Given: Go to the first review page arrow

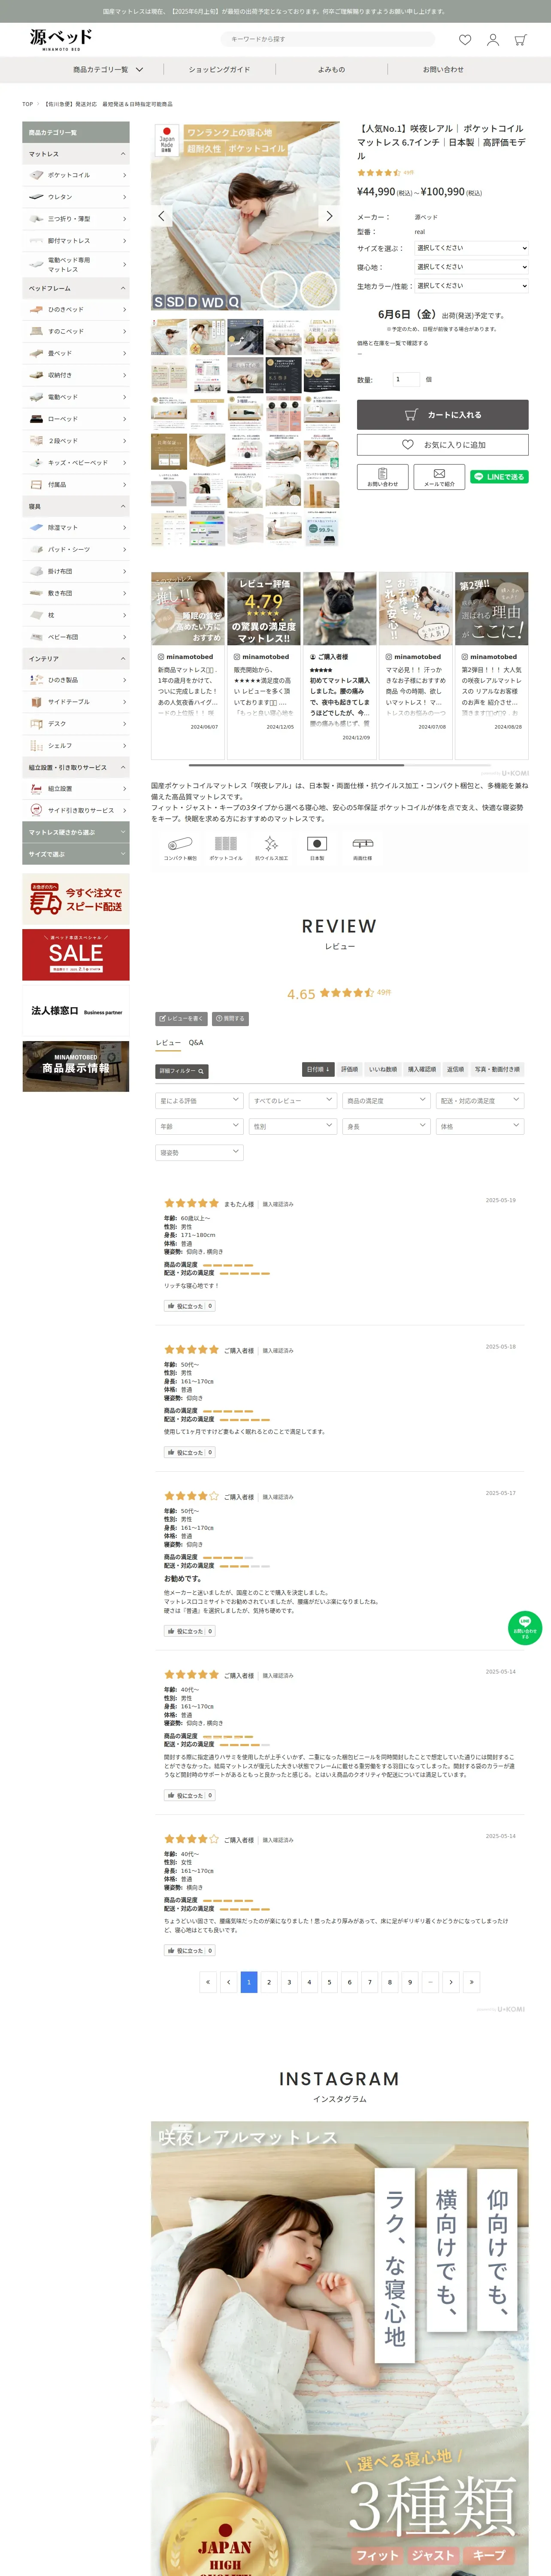Looking at the screenshot, I should (208, 1981).
